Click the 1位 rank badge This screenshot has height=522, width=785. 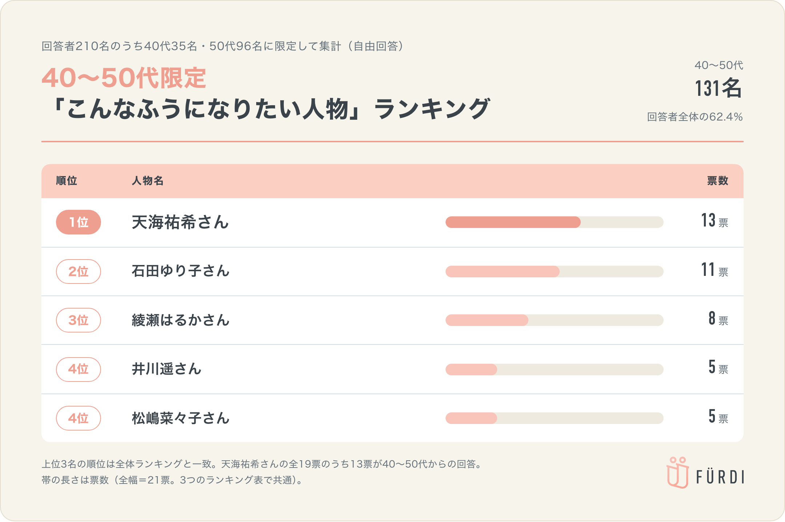pos(78,222)
